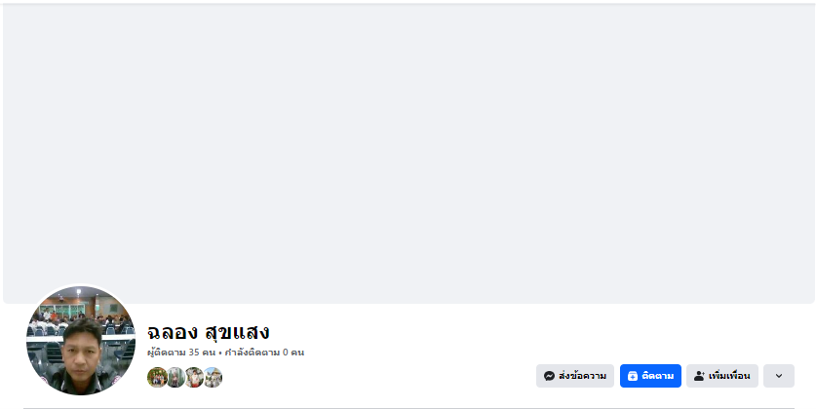Click the Messenger icon beside ส่งข้อความ
This screenshot has width=816, height=409.
coord(549,376)
